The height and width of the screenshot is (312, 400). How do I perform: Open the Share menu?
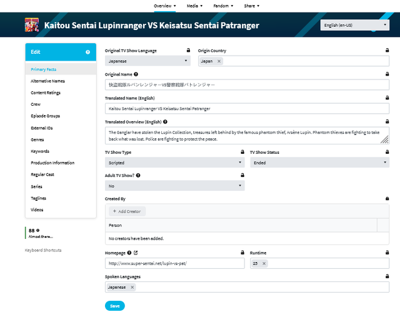[x=251, y=6]
